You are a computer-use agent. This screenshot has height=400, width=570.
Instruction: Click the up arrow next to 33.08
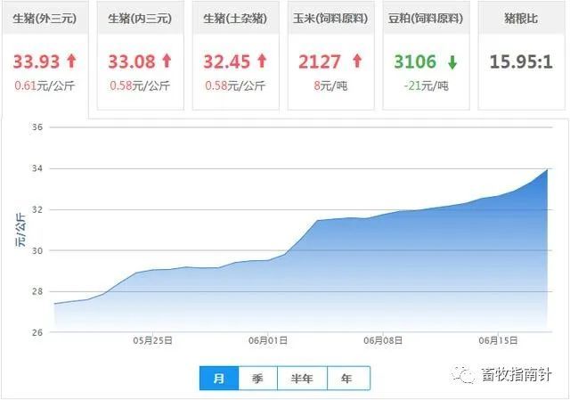point(167,61)
